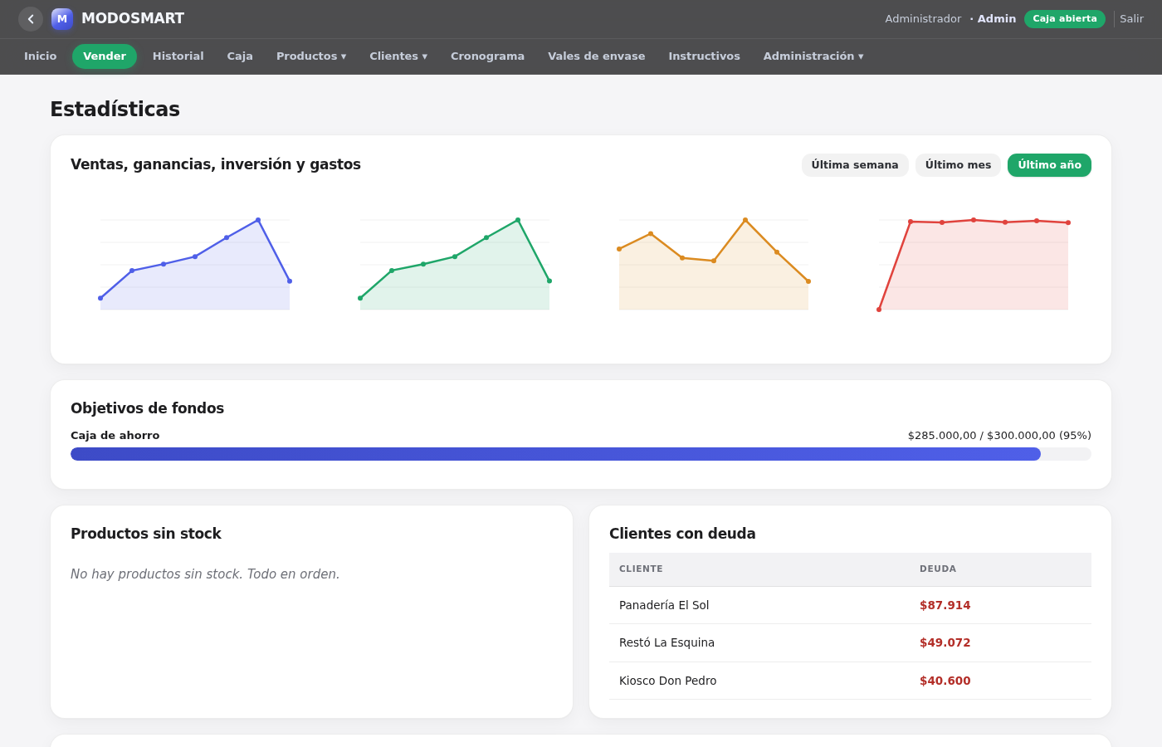This screenshot has width=1162, height=747.
Task: Select the Kiosco Don Pedro row
Action: click(x=850, y=681)
